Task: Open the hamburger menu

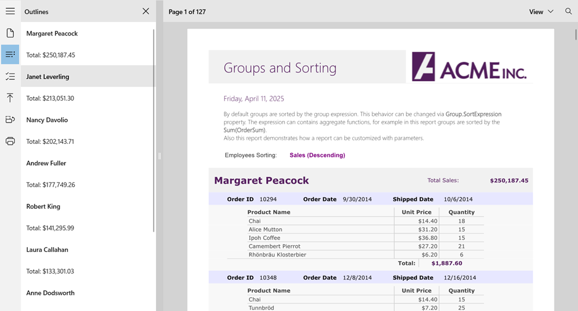Action: pos(10,11)
